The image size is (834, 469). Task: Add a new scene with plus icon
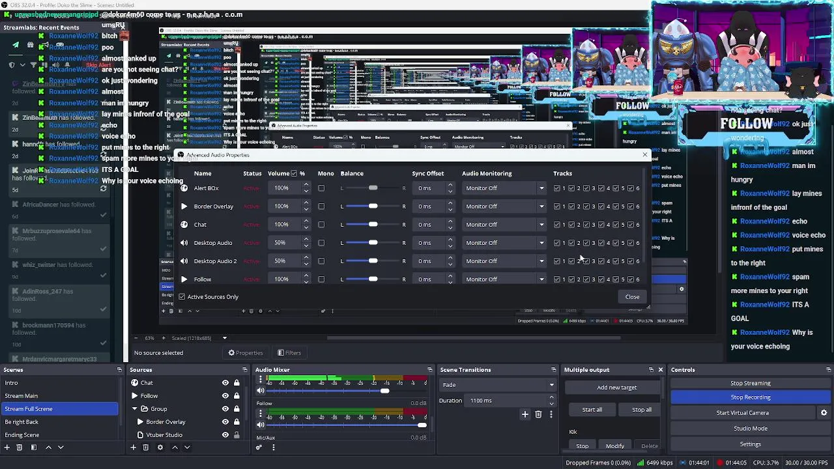coord(7,448)
